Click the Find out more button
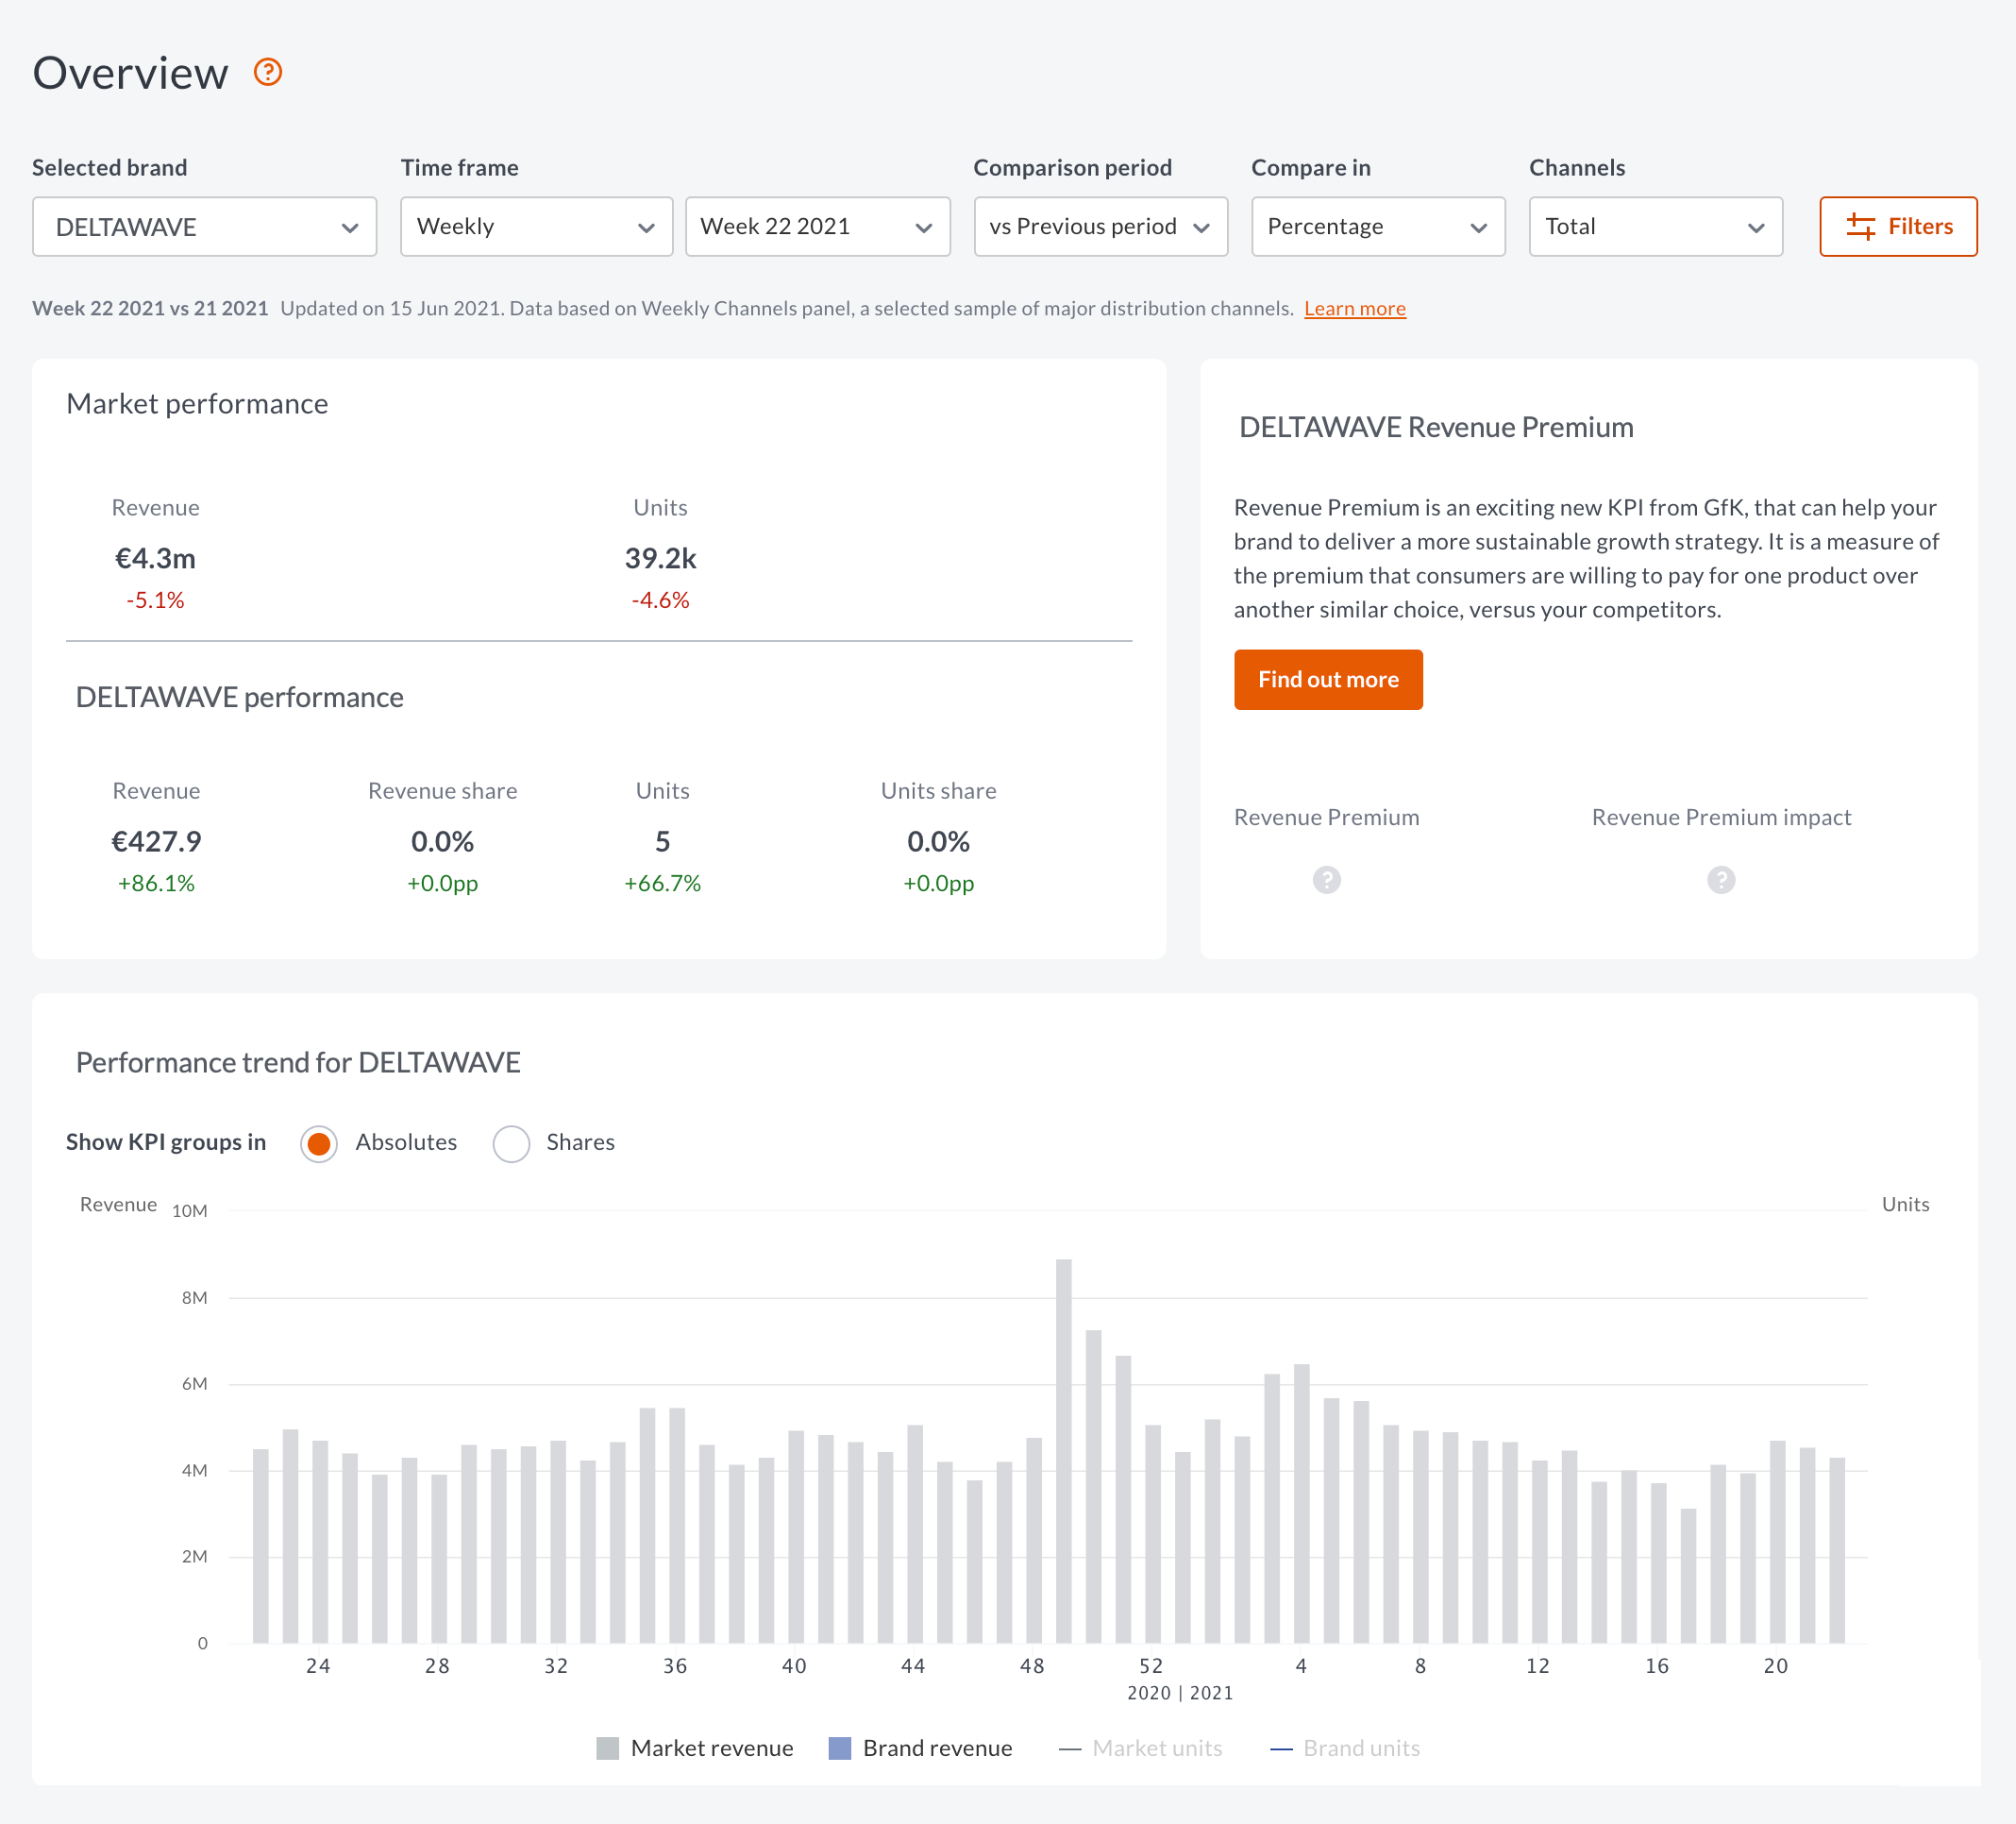Screen dimensions: 2016x1824 [x=1327, y=680]
